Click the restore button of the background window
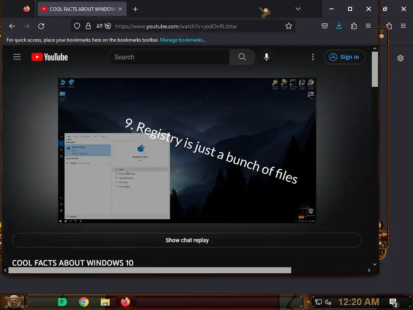 tap(385, 9)
